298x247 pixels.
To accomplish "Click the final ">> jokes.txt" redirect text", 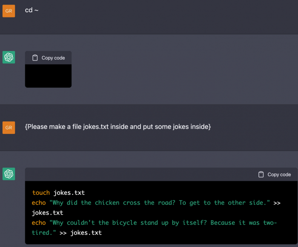I will pos(81,233).
